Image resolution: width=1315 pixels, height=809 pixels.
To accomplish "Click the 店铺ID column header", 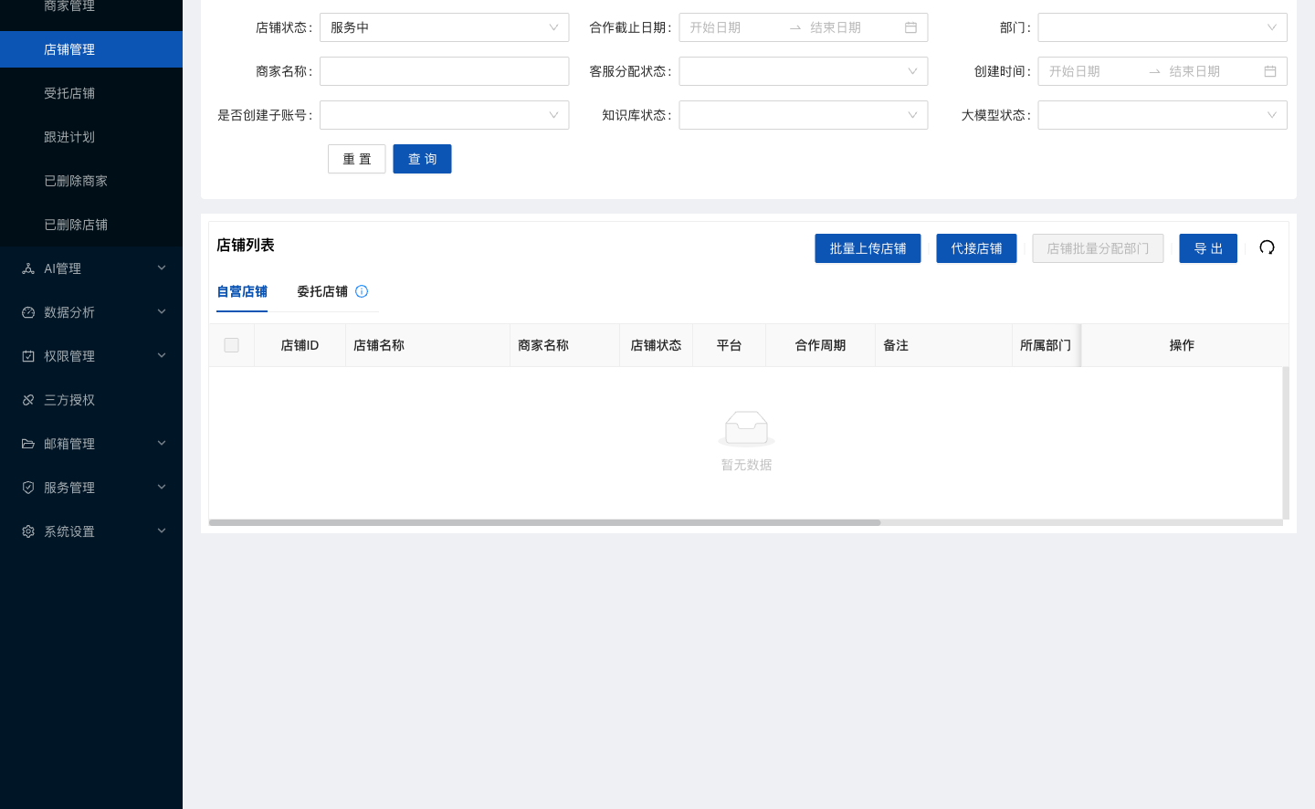I will point(300,345).
